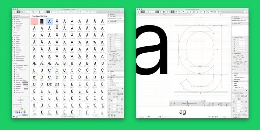Activate the Measurement ruler tool in right window
Screen dimensions: 260x130
(x=211, y=12)
